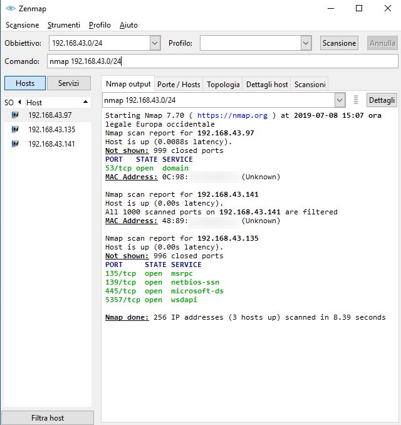Toggle the Servizi view button
The image size is (401, 425).
tap(69, 83)
